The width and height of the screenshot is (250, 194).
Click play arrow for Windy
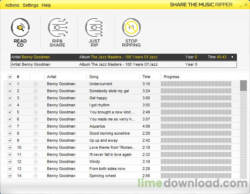pyautogui.click(x=36, y=161)
